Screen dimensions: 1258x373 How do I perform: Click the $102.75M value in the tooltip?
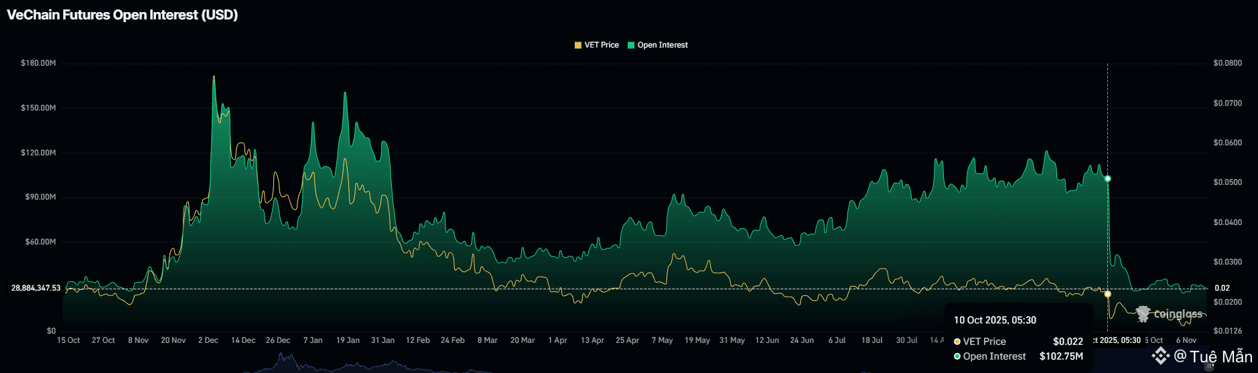point(1061,356)
